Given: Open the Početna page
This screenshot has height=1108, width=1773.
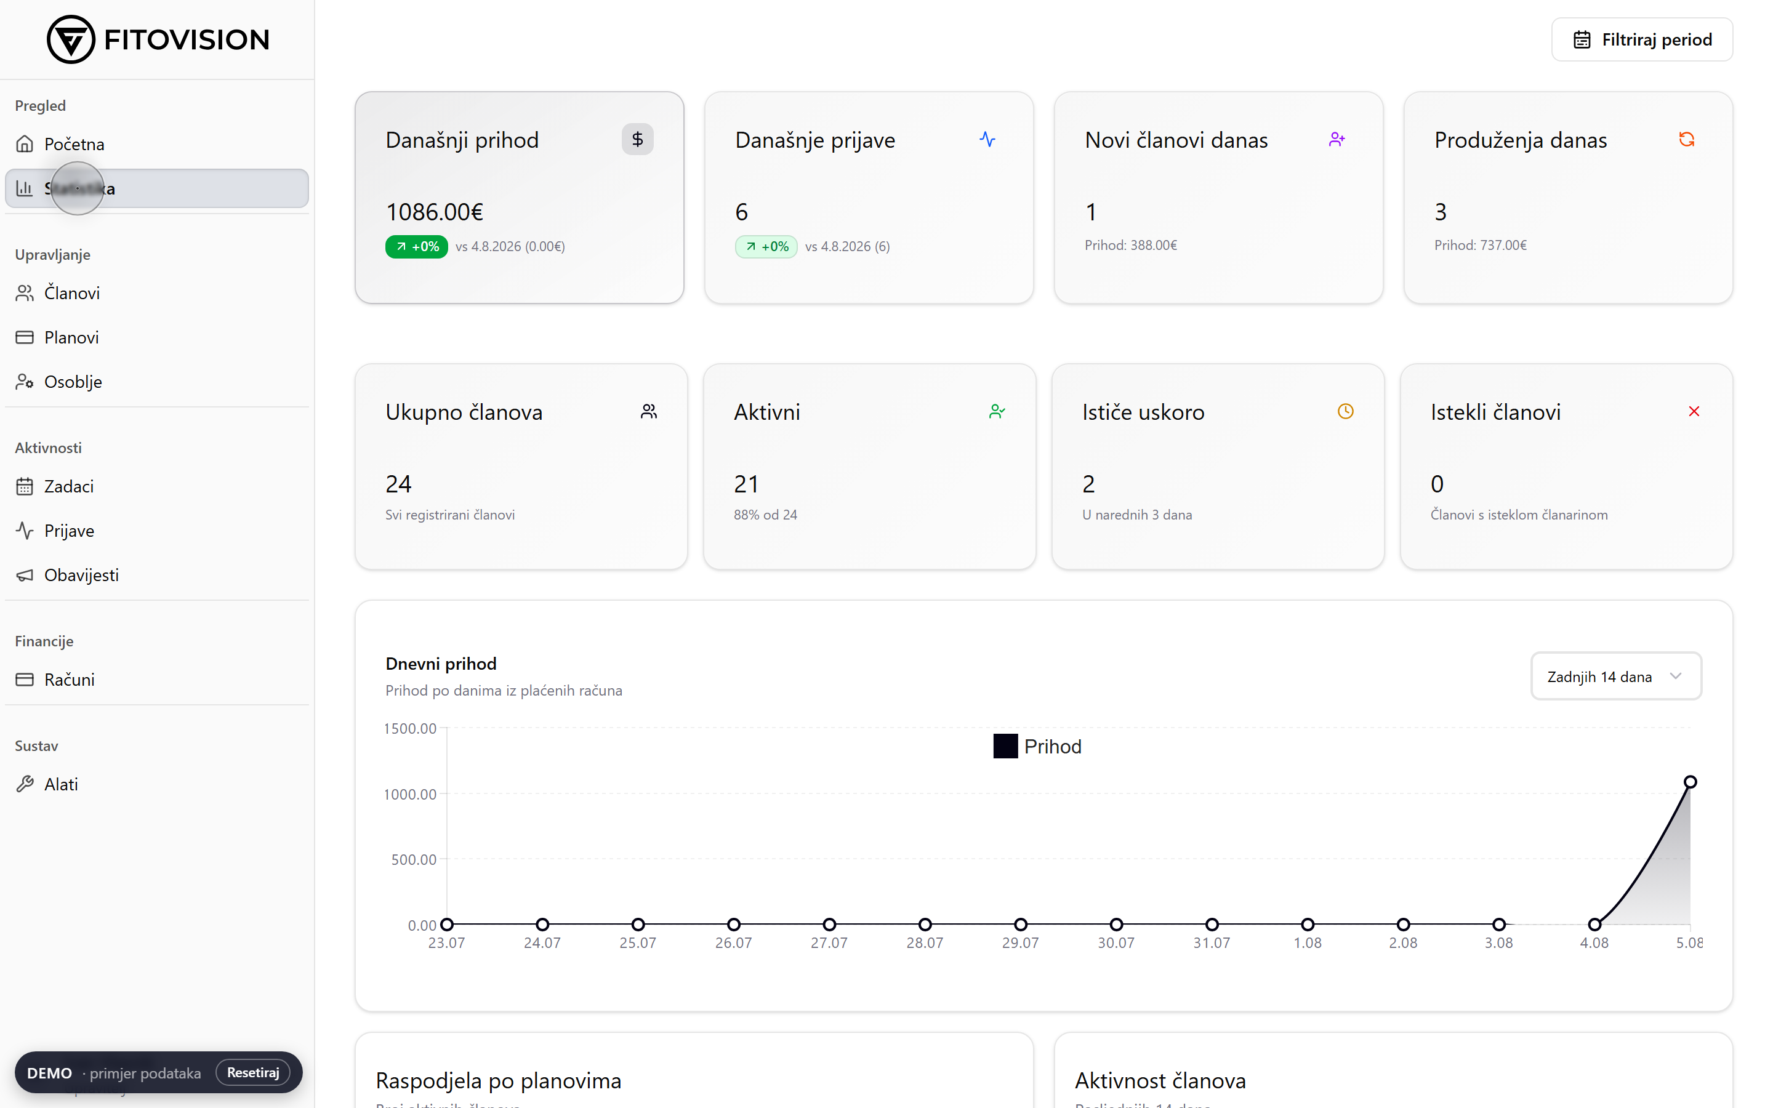Looking at the screenshot, I should point(157,143).
